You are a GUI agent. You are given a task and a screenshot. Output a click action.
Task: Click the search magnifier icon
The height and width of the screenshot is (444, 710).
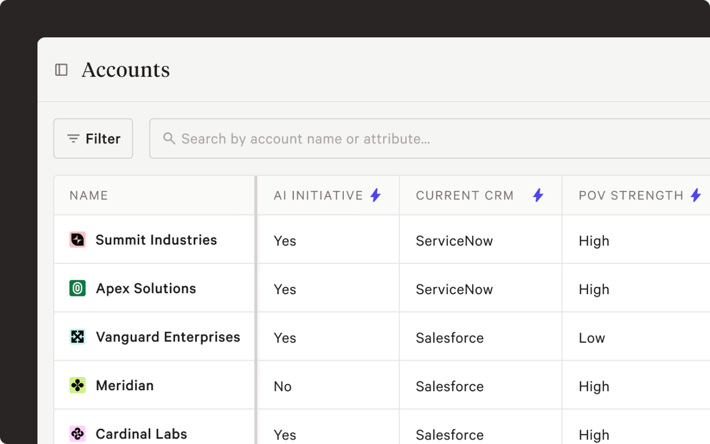(x=169, y=139)
